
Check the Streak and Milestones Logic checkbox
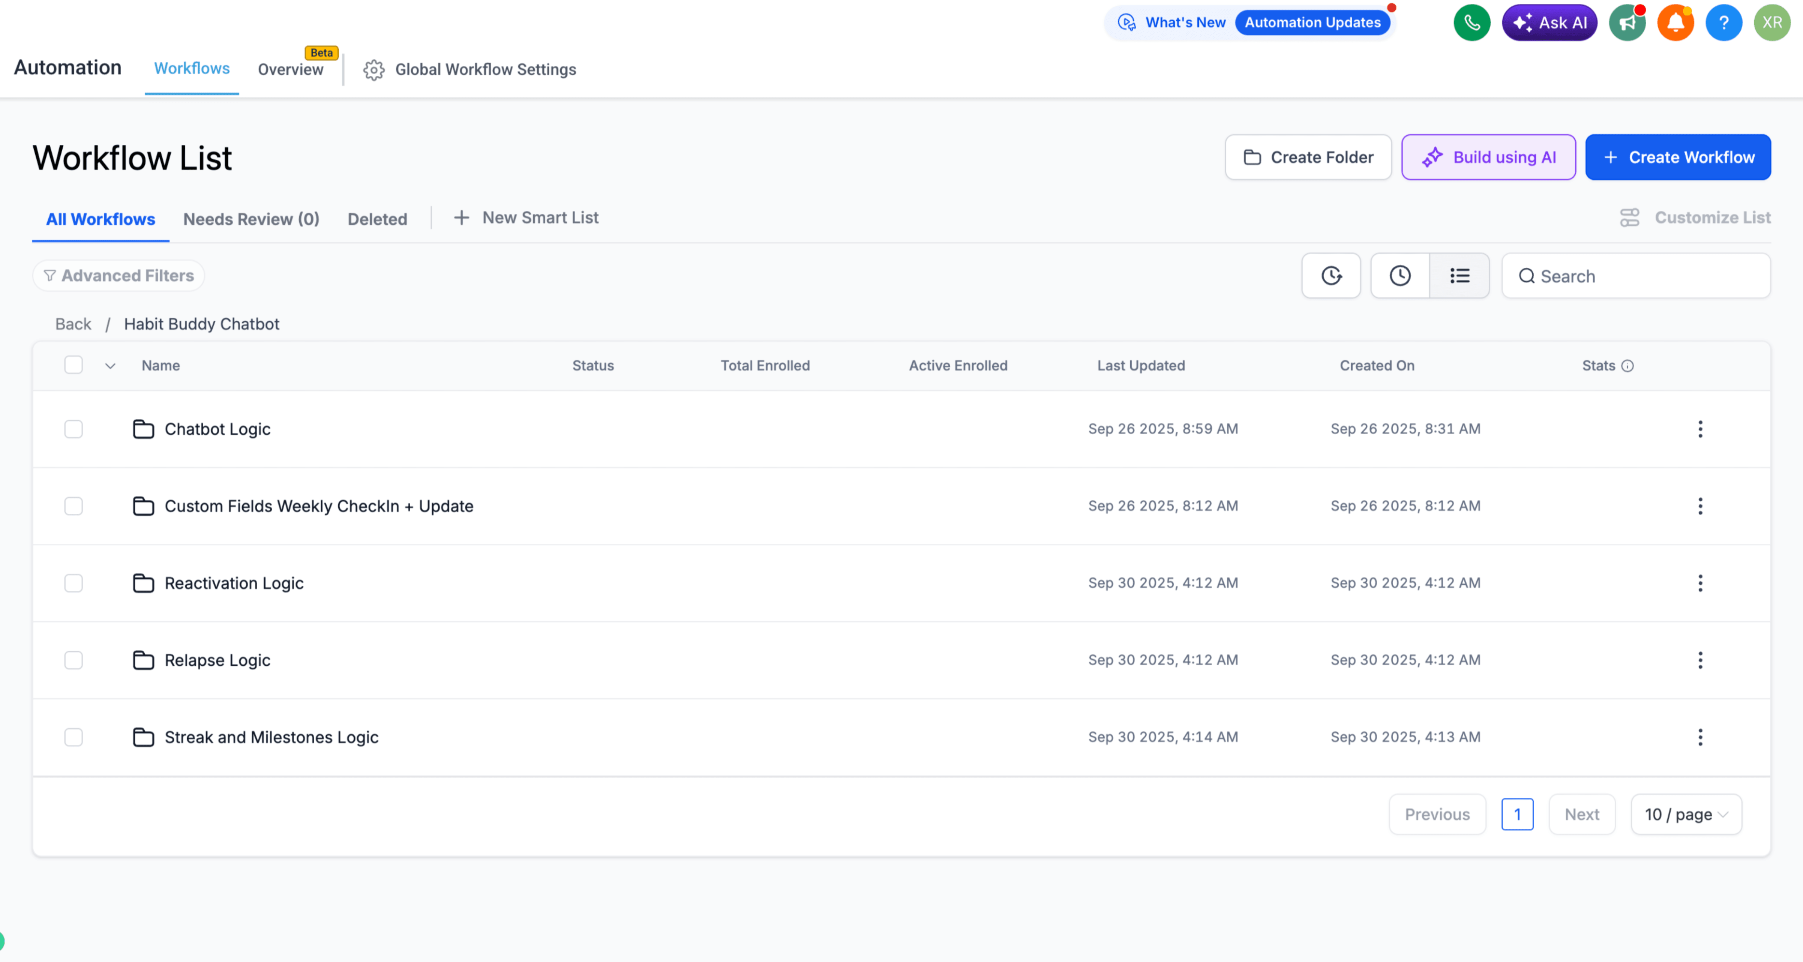coord(73,737)
